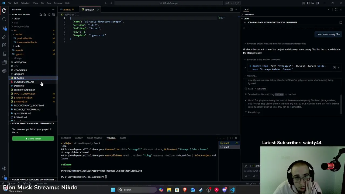Click the 'clean unnecessary files' chat message
The image size is (345, 194).
click(328, 34)
